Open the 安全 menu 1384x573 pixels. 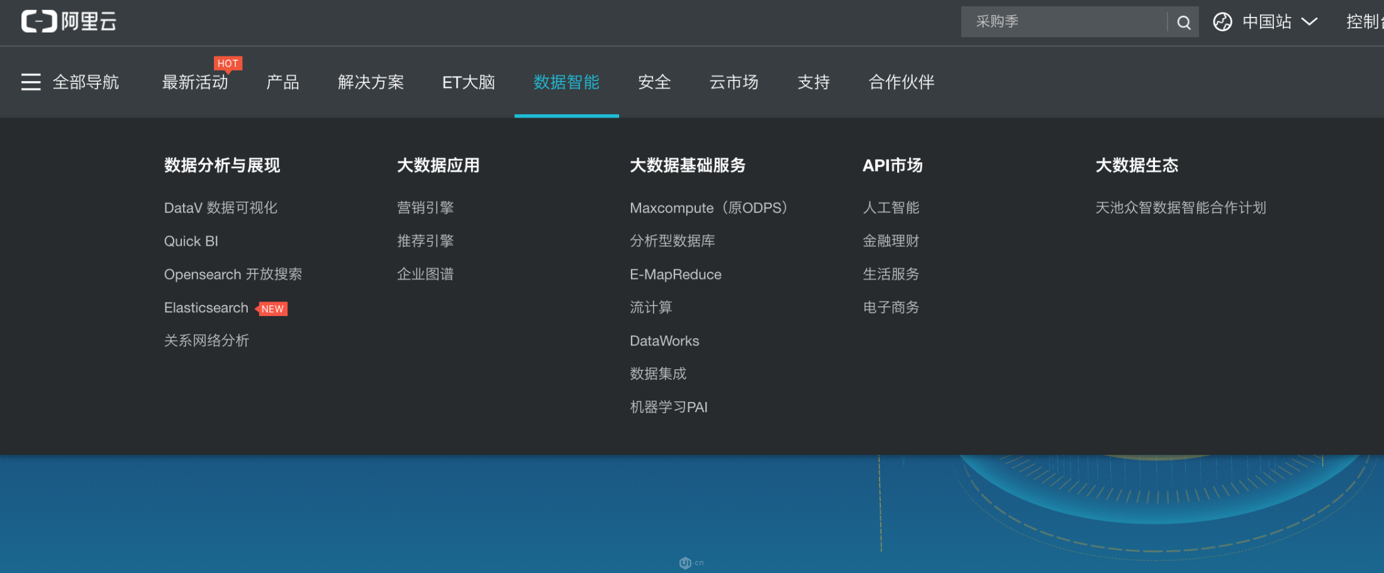coord(654,82)
